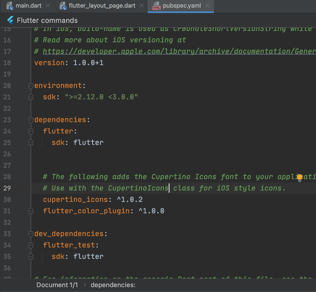Click the environment key
The image size is (316, 292).
pyautogui.click(x=58, y=85)
